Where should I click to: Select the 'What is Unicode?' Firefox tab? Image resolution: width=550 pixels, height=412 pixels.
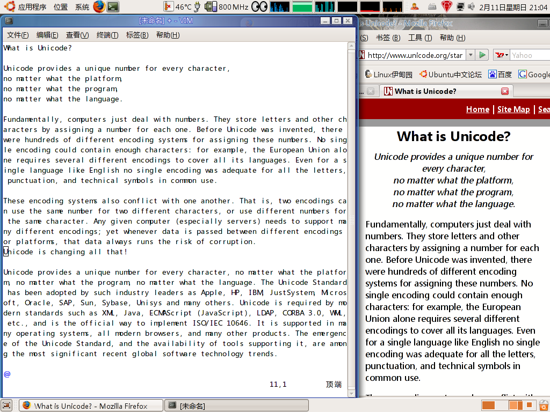(446, 91)
